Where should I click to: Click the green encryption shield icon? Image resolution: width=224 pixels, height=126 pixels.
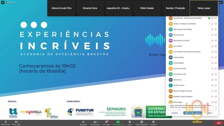tap(3, 2)
